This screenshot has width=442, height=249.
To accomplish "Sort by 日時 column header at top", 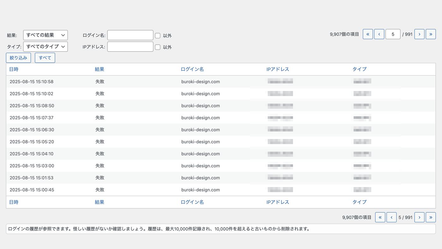I will pyautogui.click(x=14, y=69).
